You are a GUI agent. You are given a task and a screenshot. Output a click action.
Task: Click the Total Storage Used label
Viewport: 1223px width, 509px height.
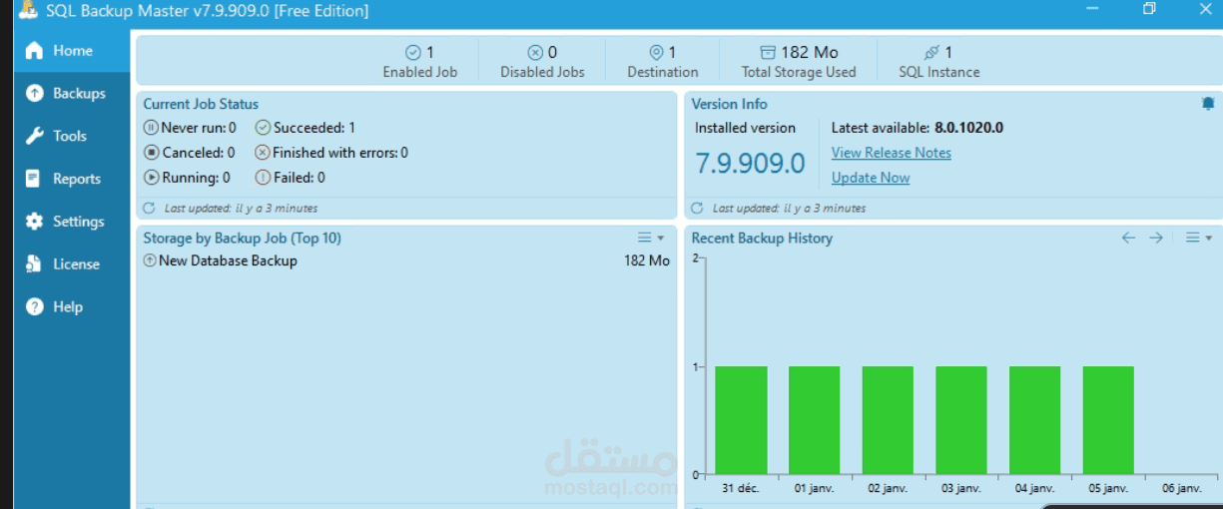(799, 72)
